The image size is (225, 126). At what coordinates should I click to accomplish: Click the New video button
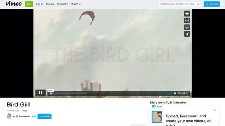click(212, 4)
